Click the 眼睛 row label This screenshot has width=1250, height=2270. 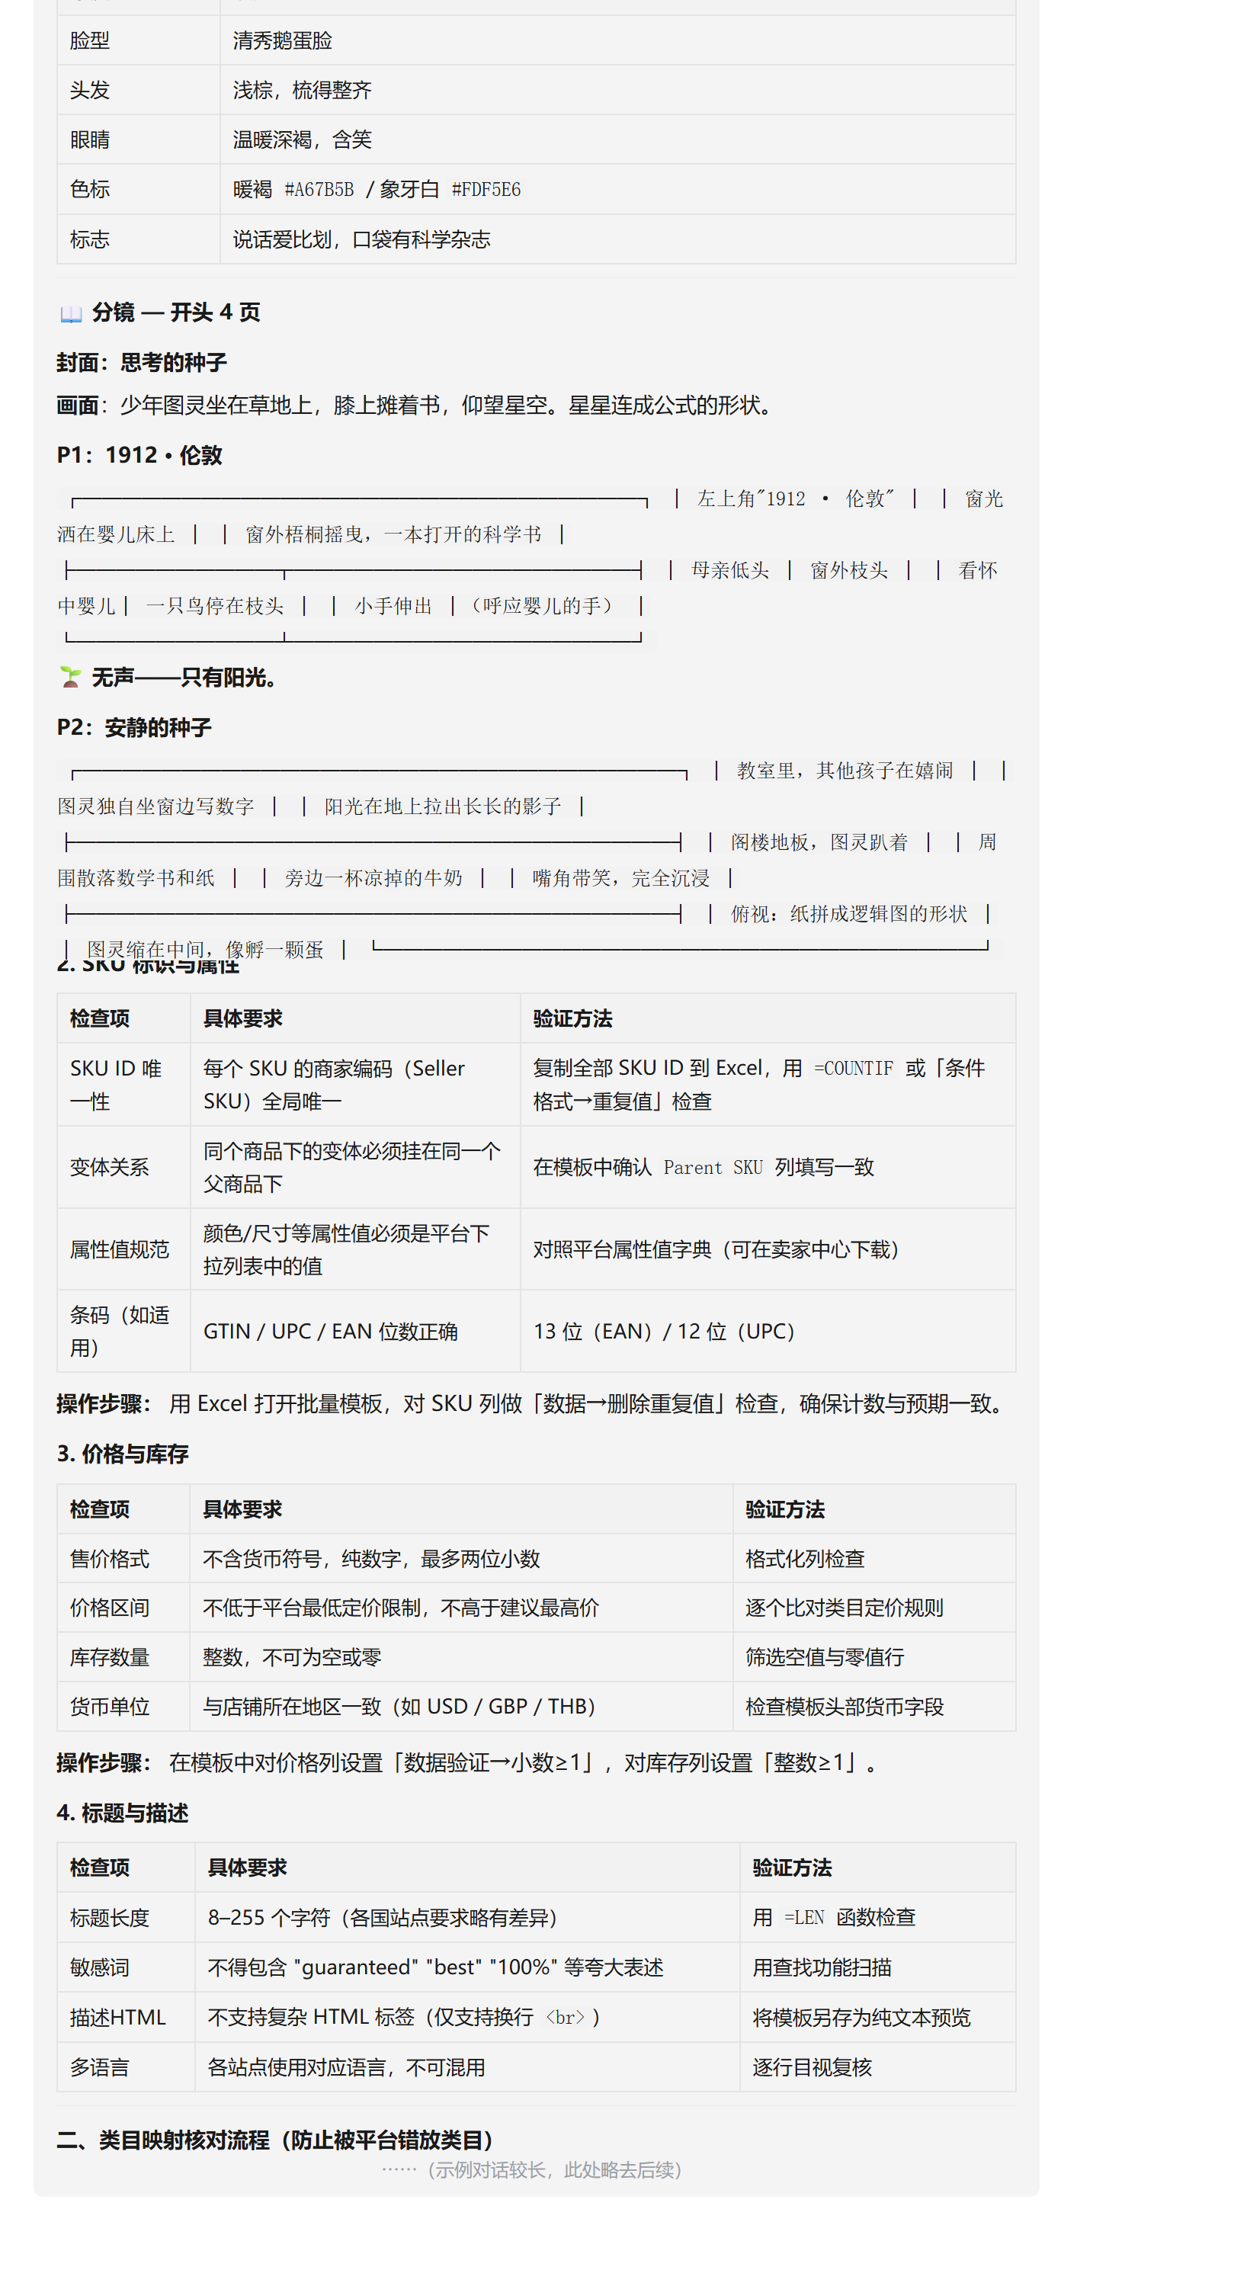(138, 139)
